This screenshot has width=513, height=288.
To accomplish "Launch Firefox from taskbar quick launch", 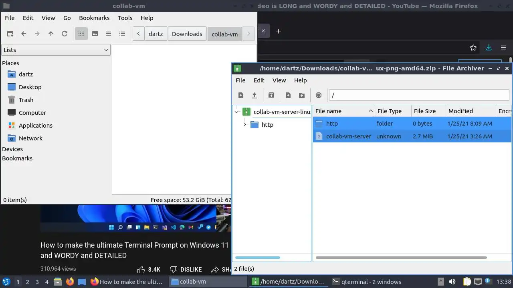I will [70, 282].
